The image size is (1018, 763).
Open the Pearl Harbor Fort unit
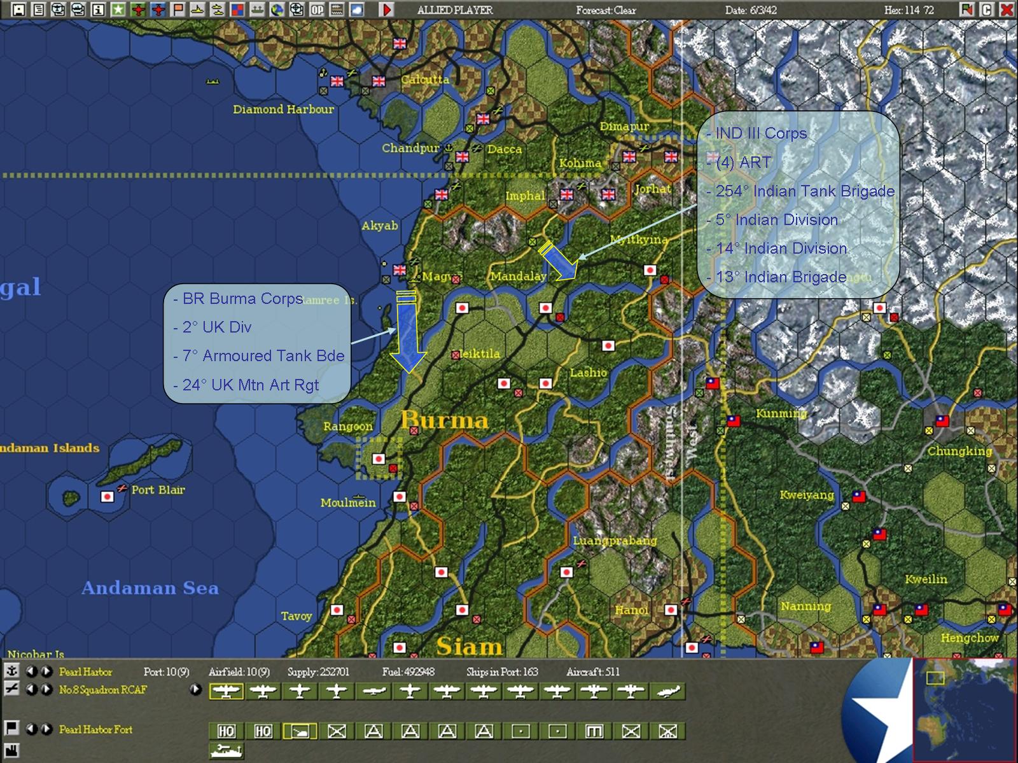tap(95, 729)
